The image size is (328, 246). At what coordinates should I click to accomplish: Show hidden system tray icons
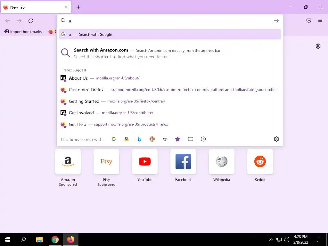[271, 240]
